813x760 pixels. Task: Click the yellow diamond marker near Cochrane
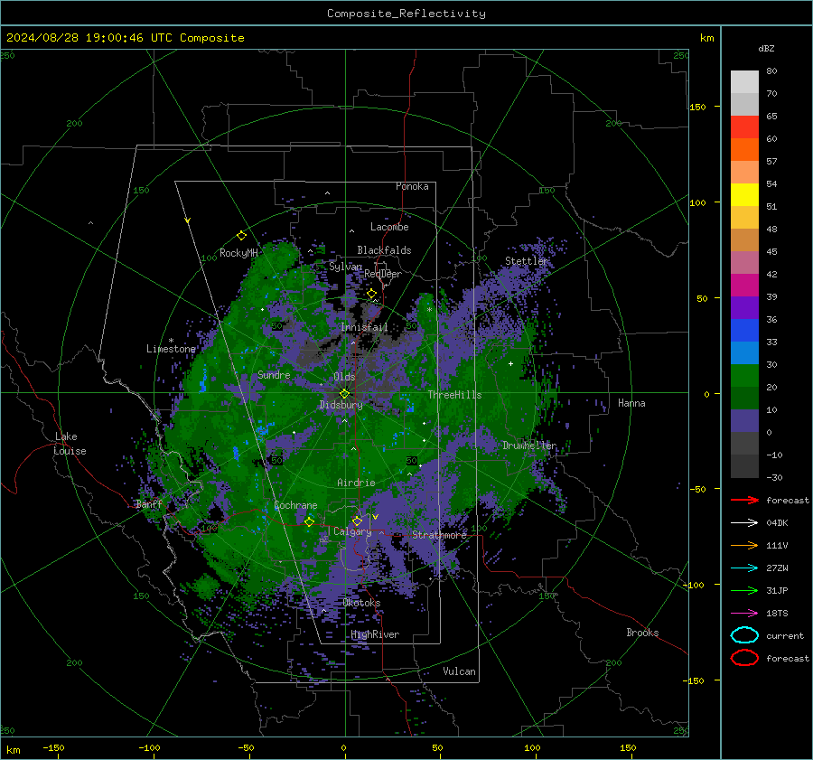pyautogui.click(x=309, y=521)
